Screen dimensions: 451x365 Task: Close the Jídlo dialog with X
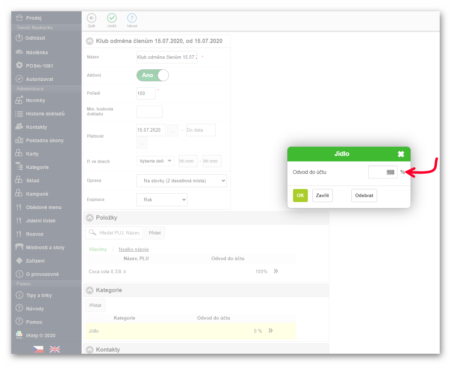(401, 154)
